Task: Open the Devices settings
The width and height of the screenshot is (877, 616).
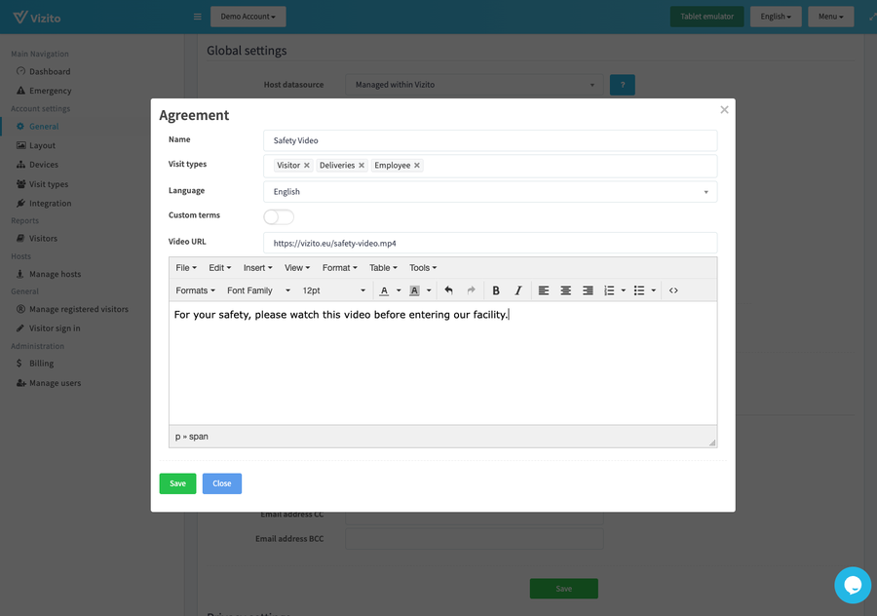Action: (42, 165)
